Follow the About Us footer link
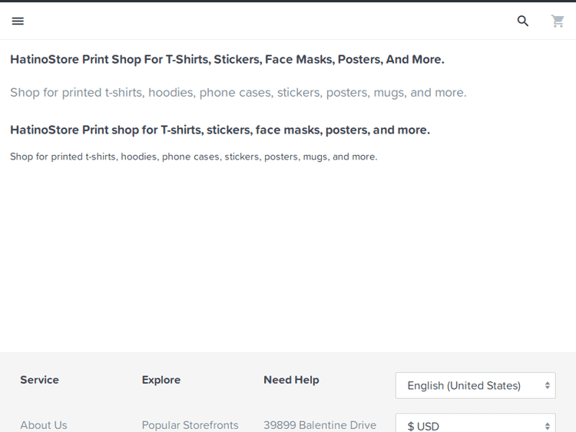The width and height of the screenshot is (576, 432). coord(44,425)
